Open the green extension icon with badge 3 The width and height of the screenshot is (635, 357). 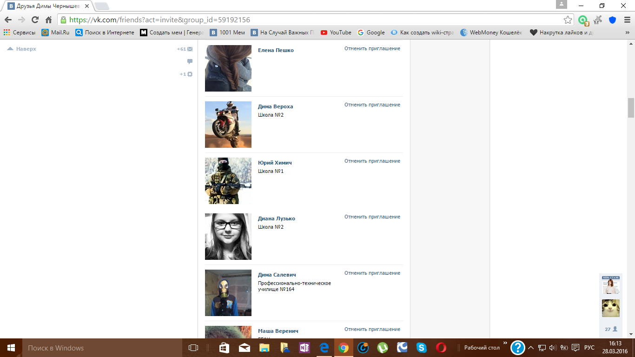(x=583, y=20)
